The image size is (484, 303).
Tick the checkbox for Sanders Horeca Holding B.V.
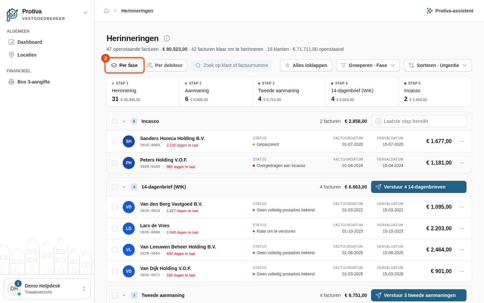click(115, 141)
